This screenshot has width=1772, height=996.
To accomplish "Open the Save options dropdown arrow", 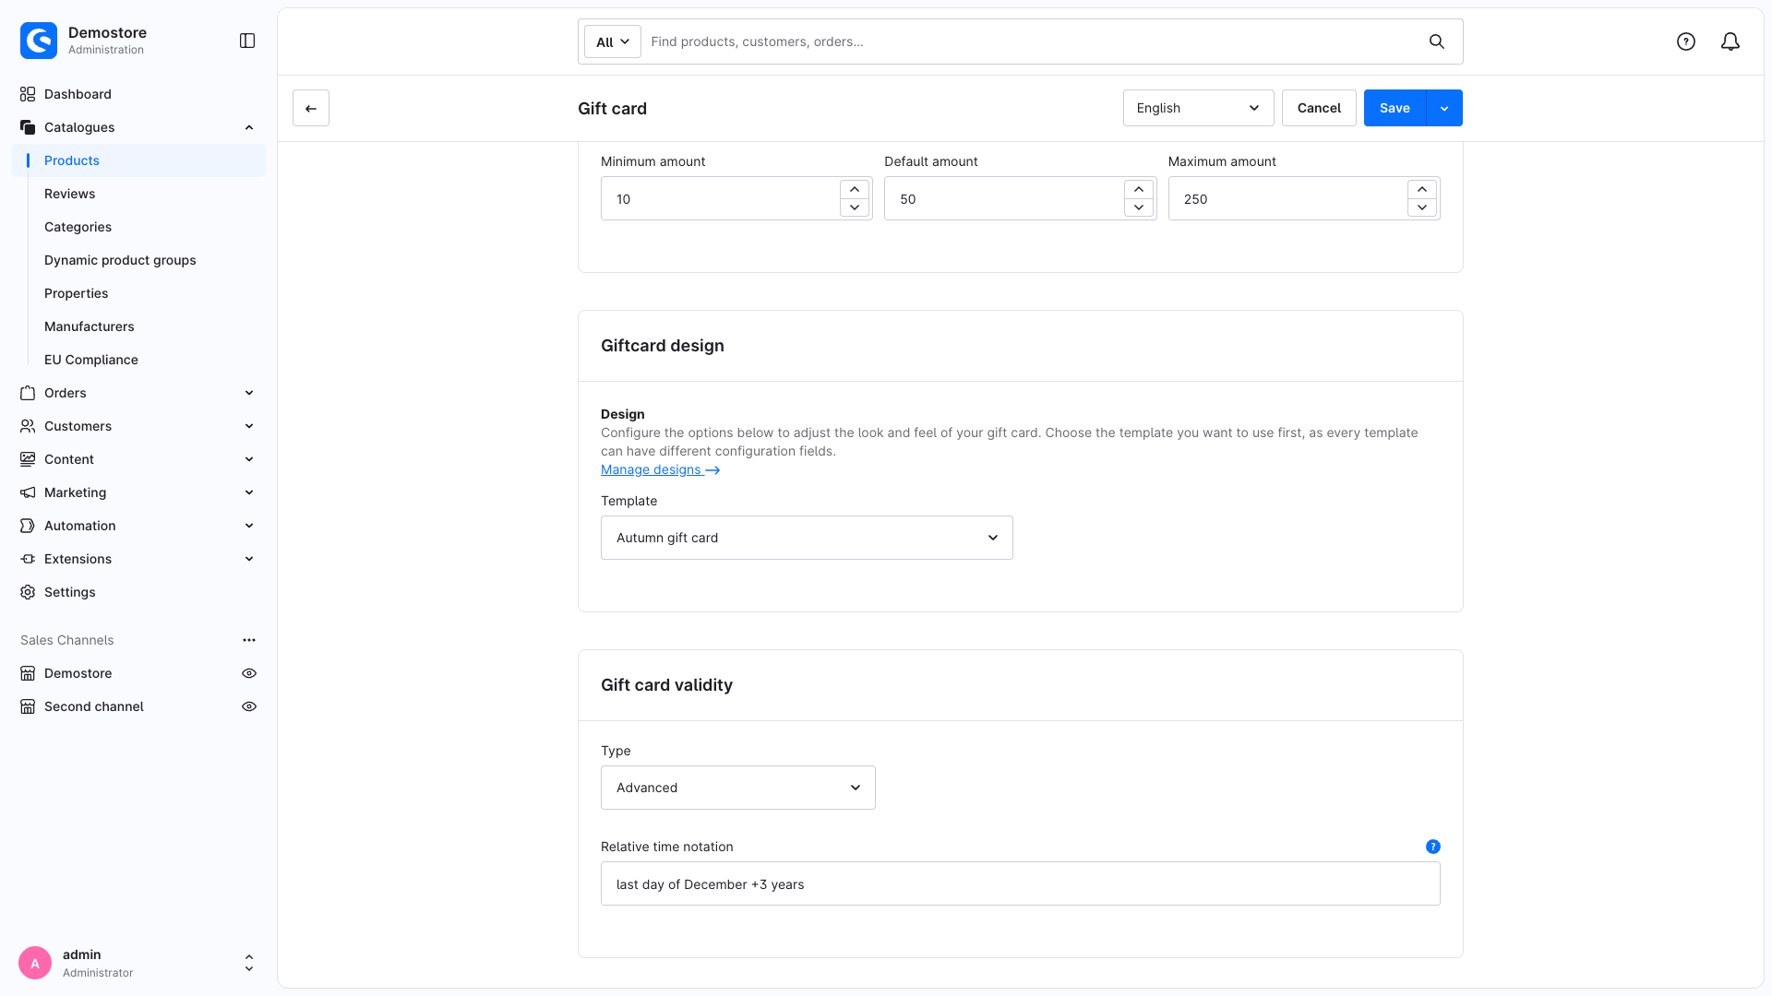I will click(1444, 108).
